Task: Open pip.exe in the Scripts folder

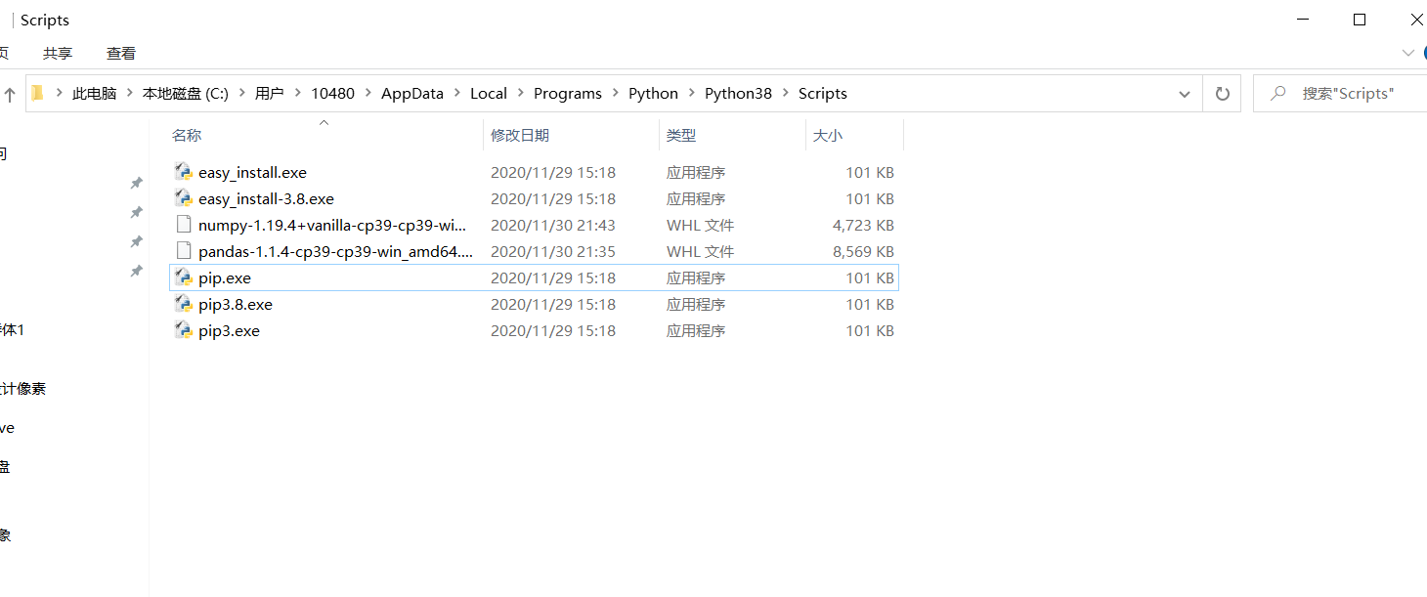Action: pyautogui.click(x=223, y=277)
